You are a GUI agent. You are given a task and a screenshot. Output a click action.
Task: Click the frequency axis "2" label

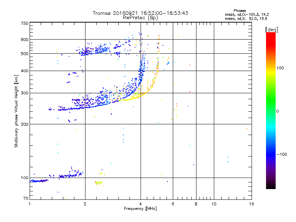click(x=85, y=204)
